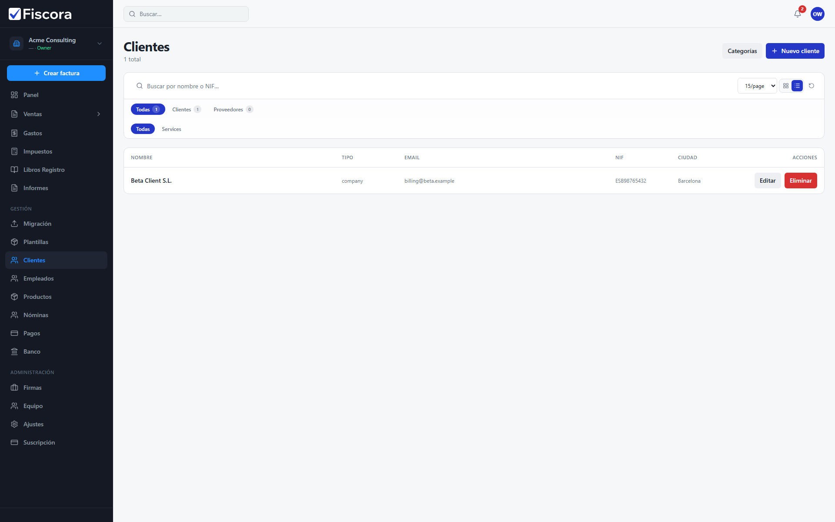Click the Pagos card icon
The image size is (835, 522).
(14, 333)
